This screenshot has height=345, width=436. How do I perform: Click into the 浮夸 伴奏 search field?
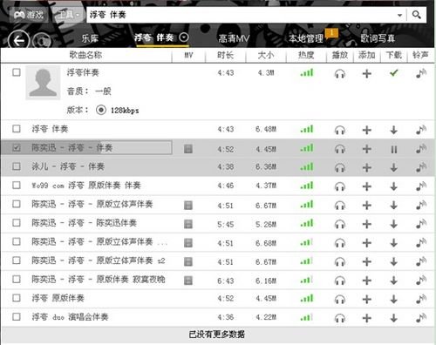(x=242, y=15)
